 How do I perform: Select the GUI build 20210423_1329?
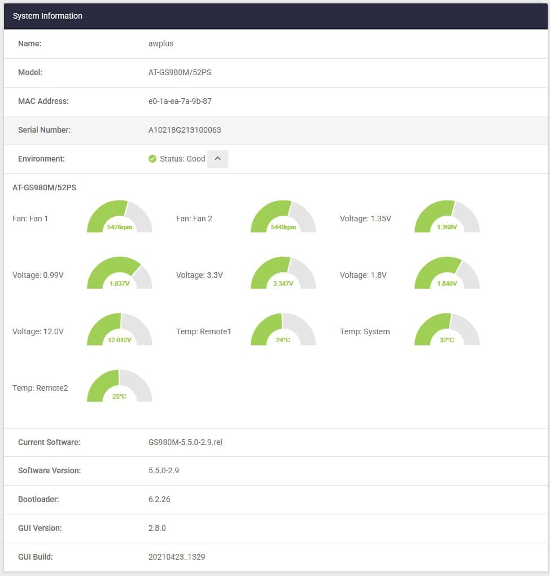(x=177, y=557)
